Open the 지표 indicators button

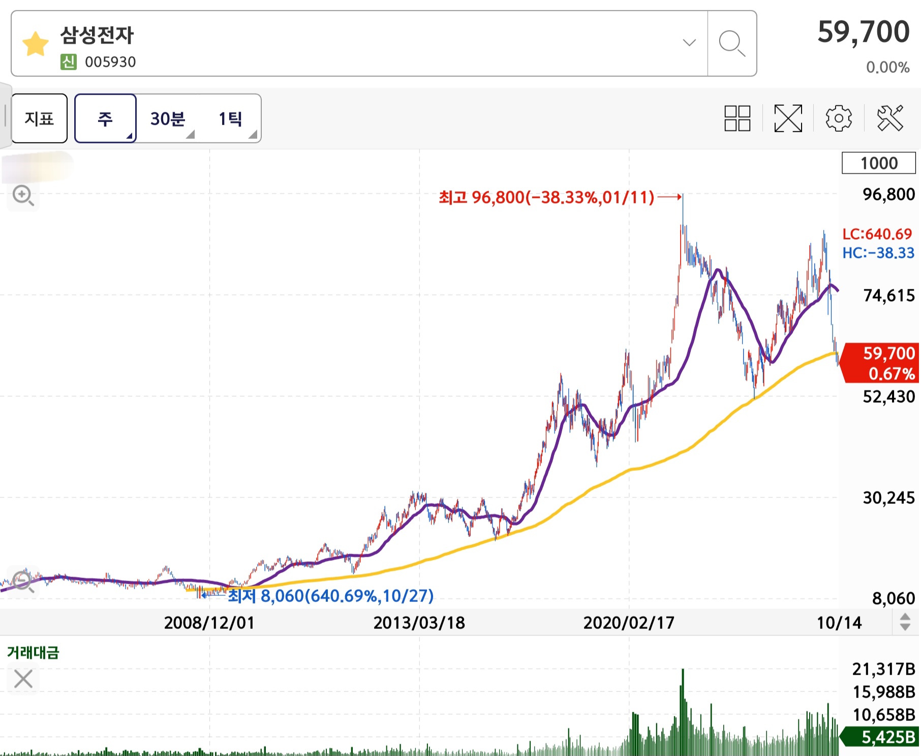coord(39,118)
